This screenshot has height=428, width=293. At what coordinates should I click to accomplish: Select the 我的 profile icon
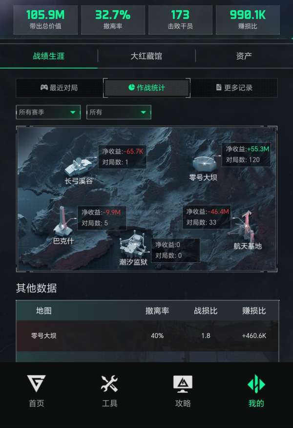[256, 384]
